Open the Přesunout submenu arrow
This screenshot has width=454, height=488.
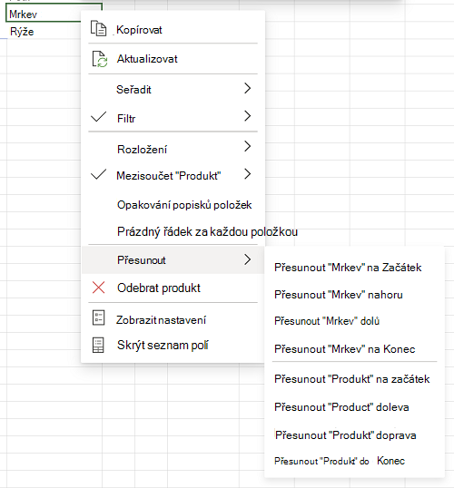247,259
